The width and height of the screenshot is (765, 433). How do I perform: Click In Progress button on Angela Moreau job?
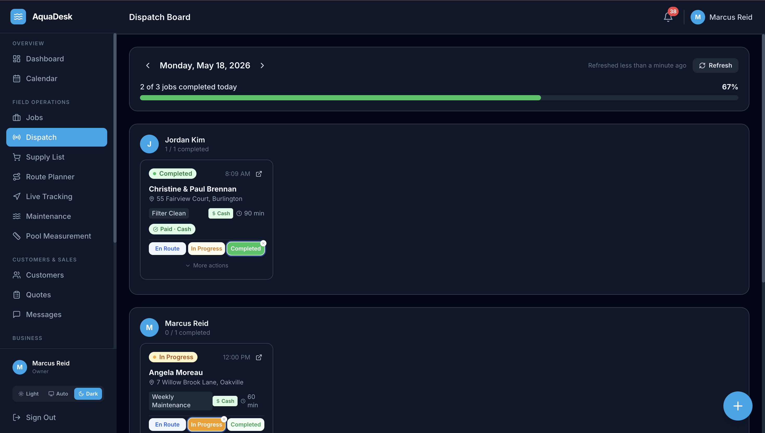[x=207, y=425]
